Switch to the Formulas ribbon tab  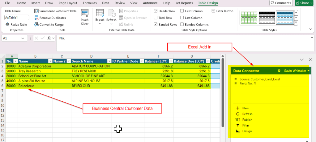tap(90, 3)
